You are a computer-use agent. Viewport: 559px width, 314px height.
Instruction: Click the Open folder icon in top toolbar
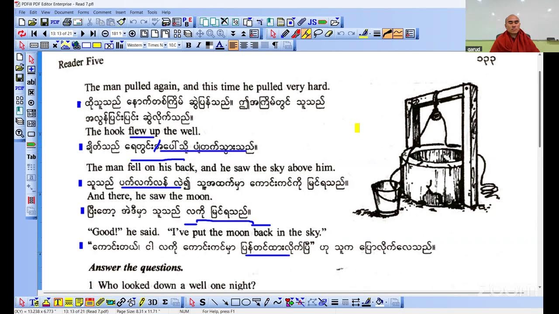(32, 22)
